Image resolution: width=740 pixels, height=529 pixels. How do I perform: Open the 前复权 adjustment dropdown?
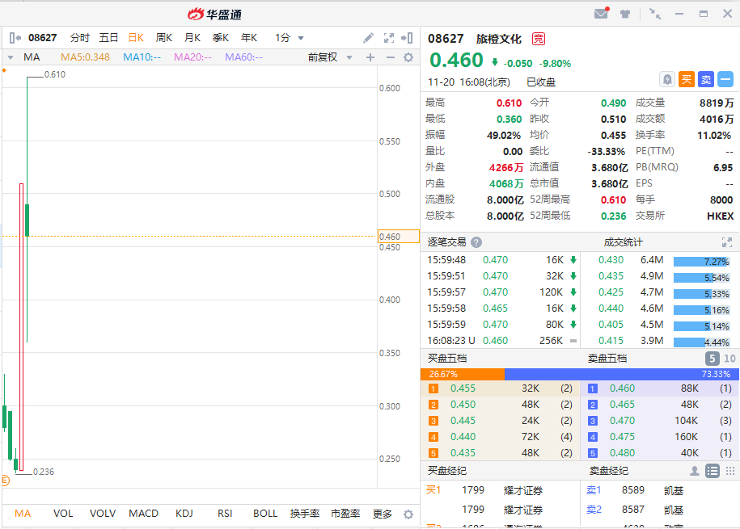328,57
